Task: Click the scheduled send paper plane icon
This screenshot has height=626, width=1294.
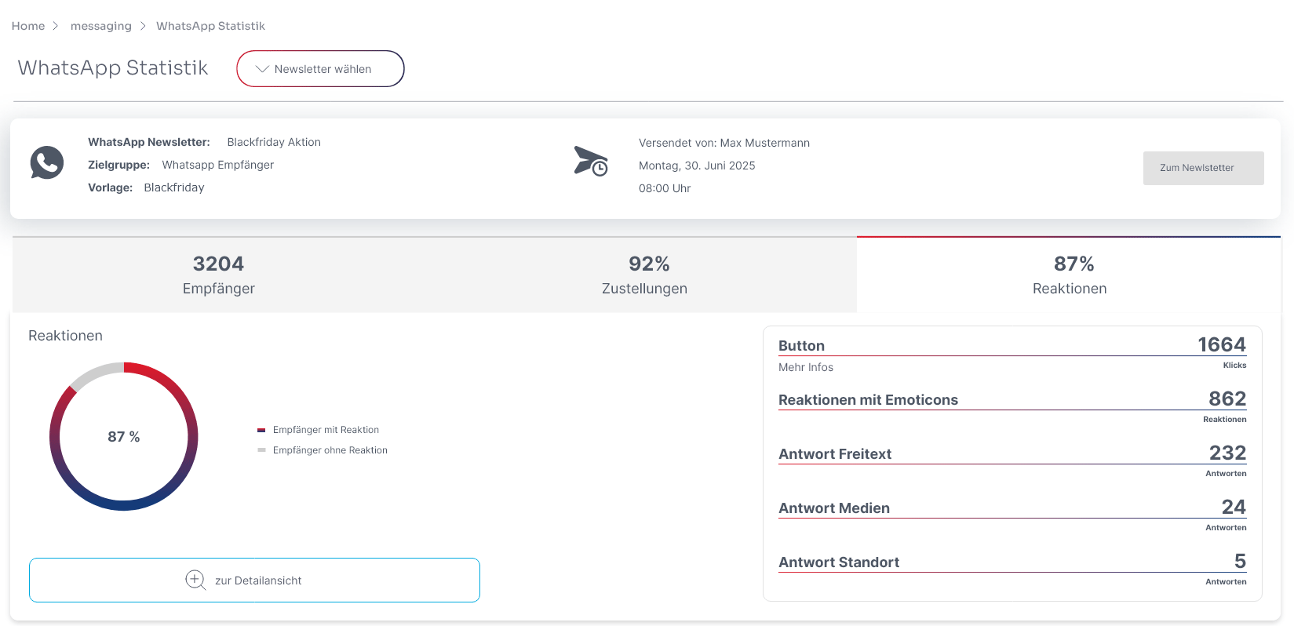Action: pyautogui.click(x=591, y=161)
